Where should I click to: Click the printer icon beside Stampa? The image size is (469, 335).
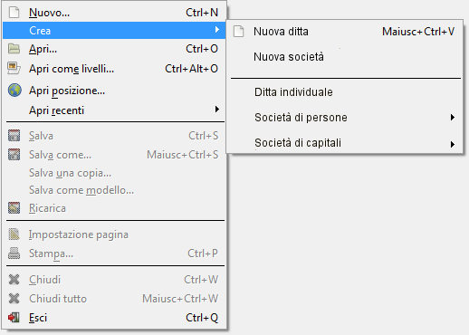point(14,254)
